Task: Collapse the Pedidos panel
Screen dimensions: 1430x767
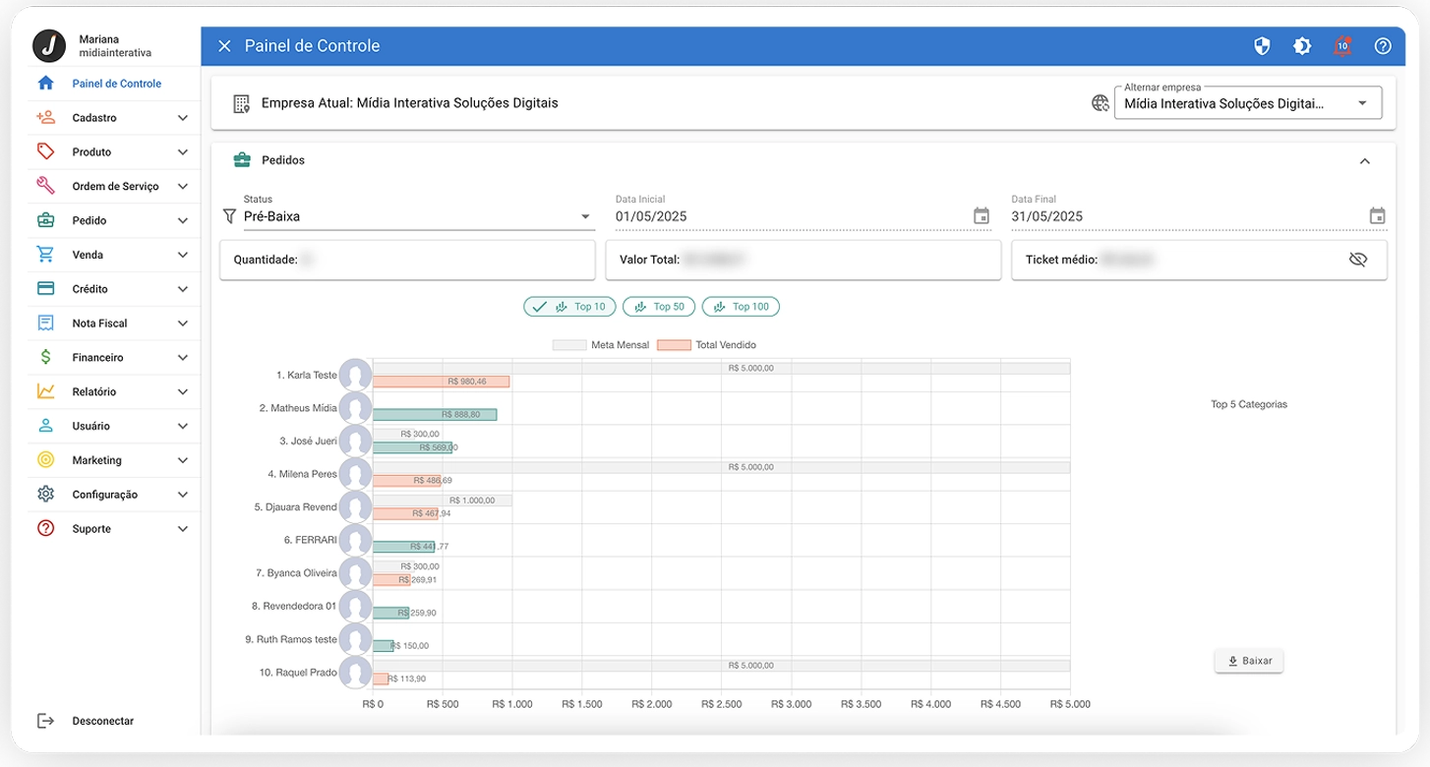Action: pos(1364,161)
